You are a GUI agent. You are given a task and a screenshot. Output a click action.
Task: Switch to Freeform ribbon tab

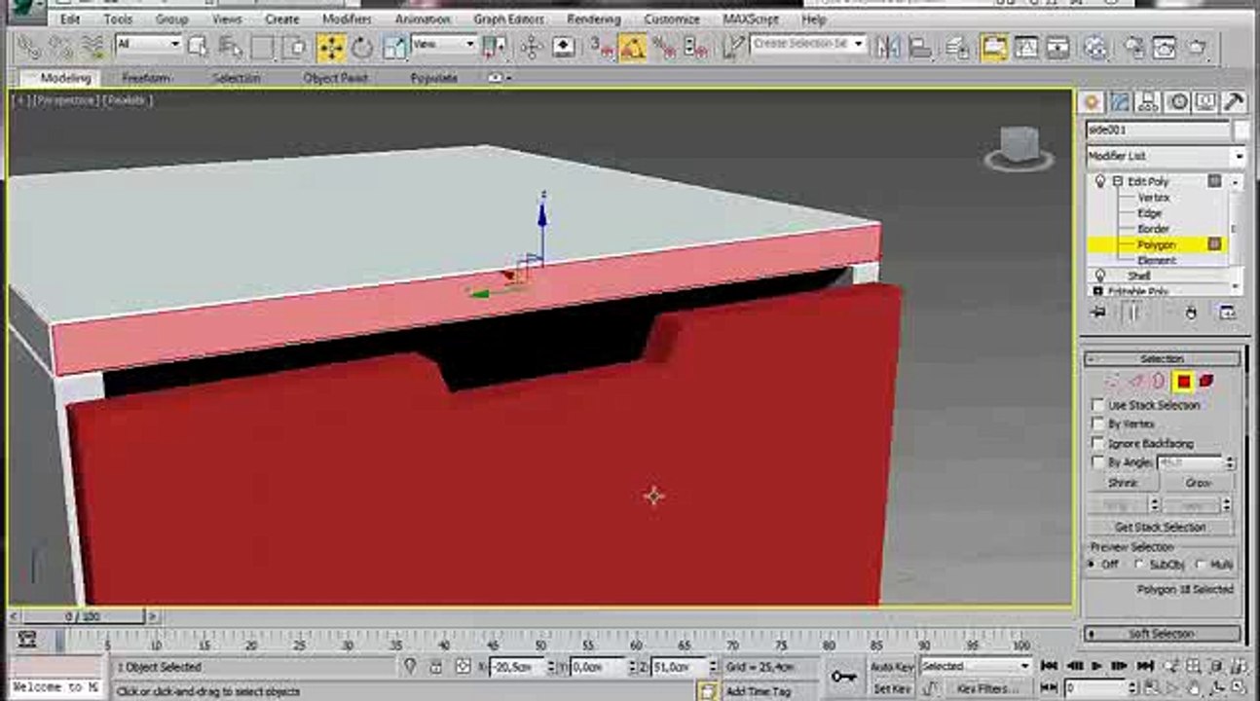(x=146, y=78)
